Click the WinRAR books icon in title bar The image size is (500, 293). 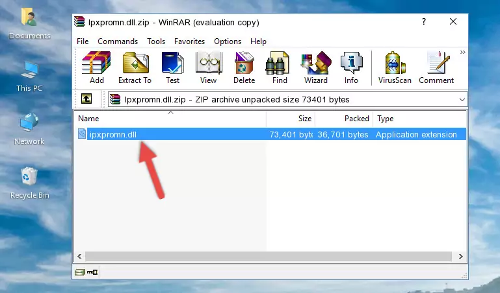79,21
